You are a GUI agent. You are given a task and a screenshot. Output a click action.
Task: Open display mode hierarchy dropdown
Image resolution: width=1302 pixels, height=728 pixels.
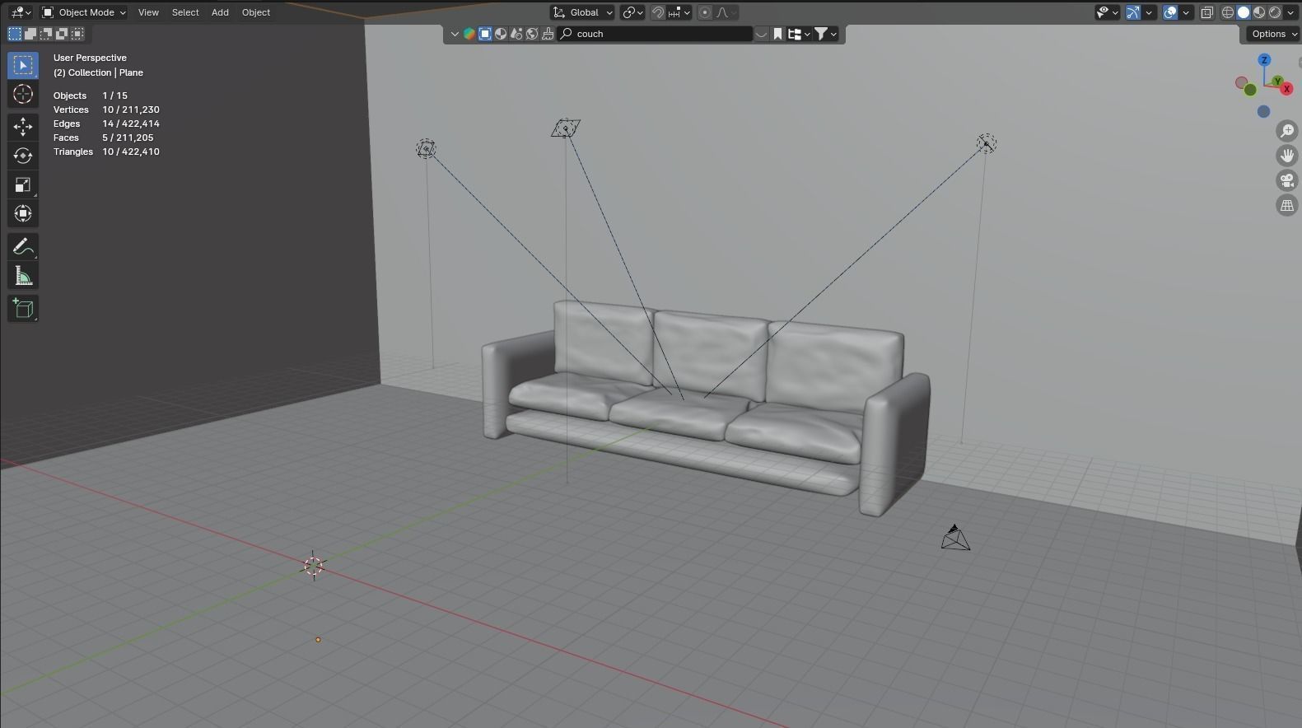tap(799, 34)
